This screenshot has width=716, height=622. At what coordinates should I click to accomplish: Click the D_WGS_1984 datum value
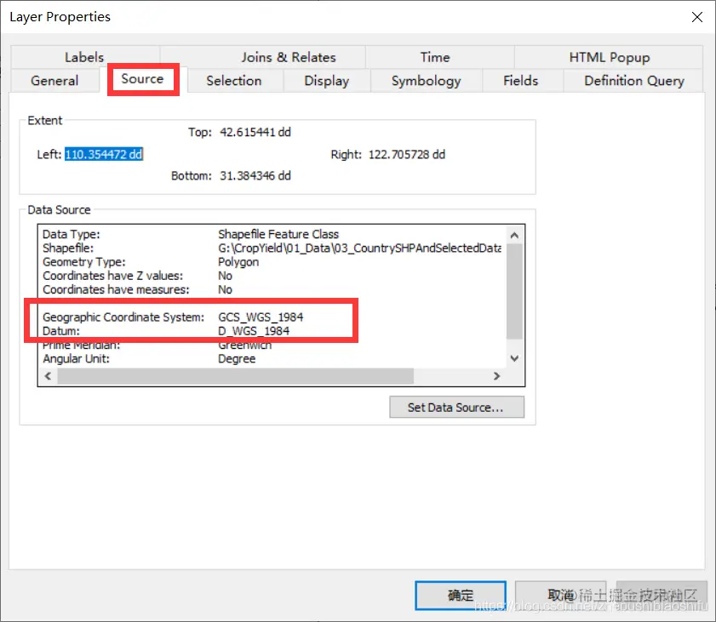[254, 331]
